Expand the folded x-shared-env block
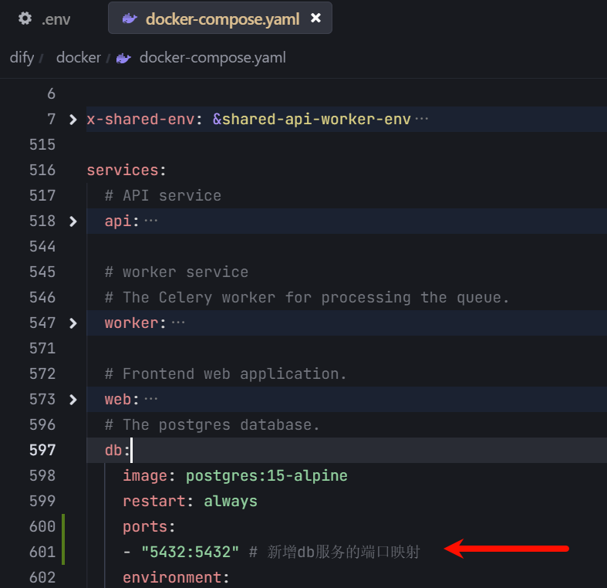The height and width of the screenshot is (588, 607). [73, 120]
